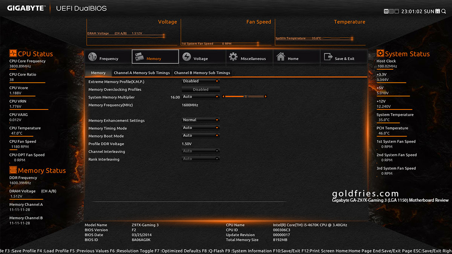
Task: Switch to Channel A Memory Sub Timings tab
Action: tap(142, 73)
